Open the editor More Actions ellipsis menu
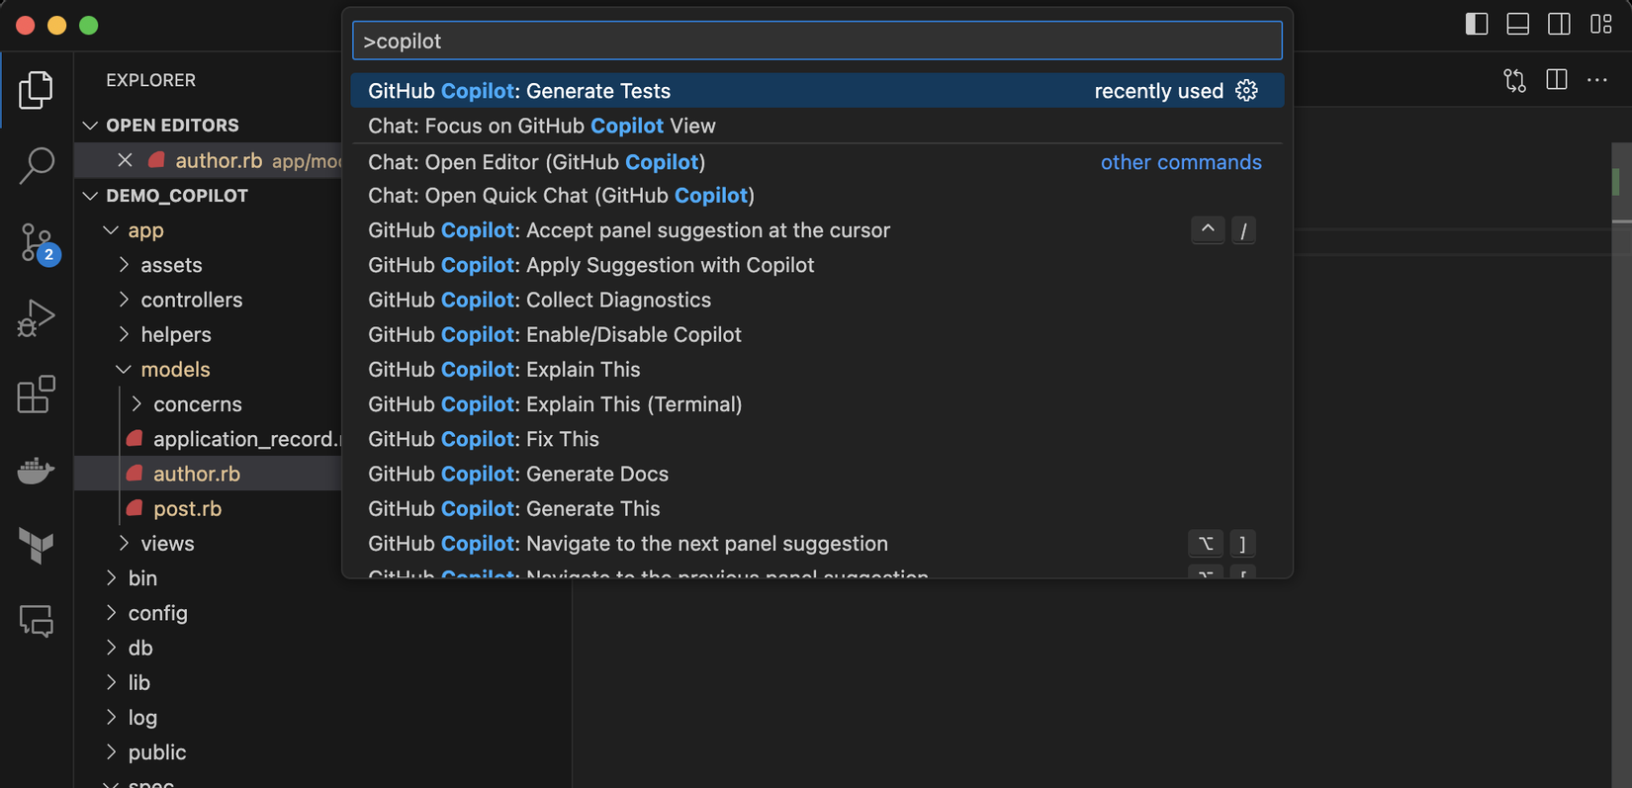 1597,80
